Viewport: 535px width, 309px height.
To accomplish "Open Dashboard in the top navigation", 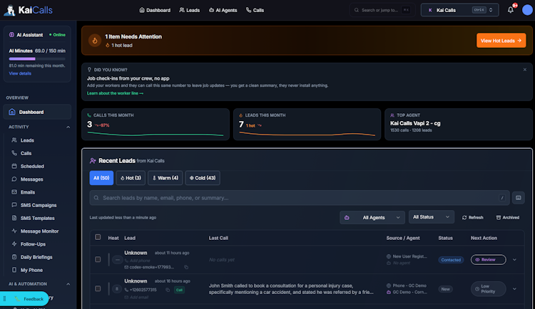I will 155,10.
